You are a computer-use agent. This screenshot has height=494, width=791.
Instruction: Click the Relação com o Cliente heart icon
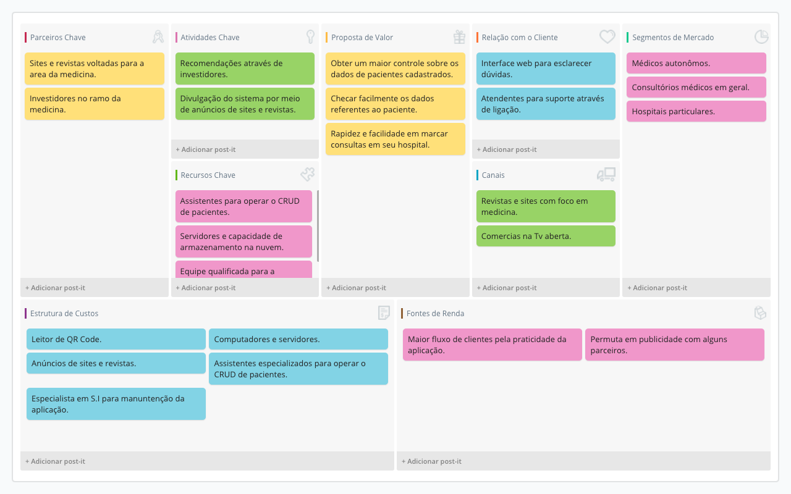tap(607, 37)
